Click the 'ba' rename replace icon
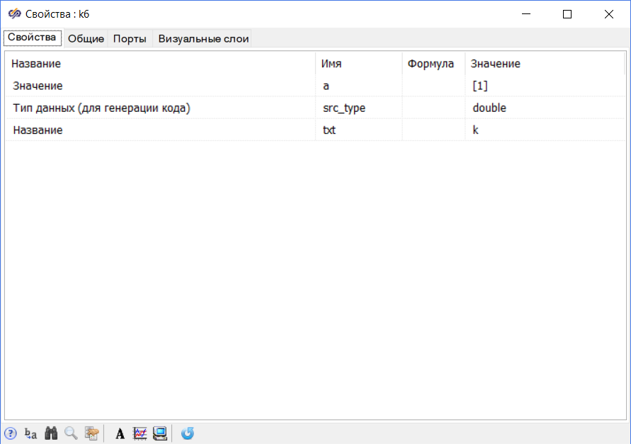 tap(30, 433)
